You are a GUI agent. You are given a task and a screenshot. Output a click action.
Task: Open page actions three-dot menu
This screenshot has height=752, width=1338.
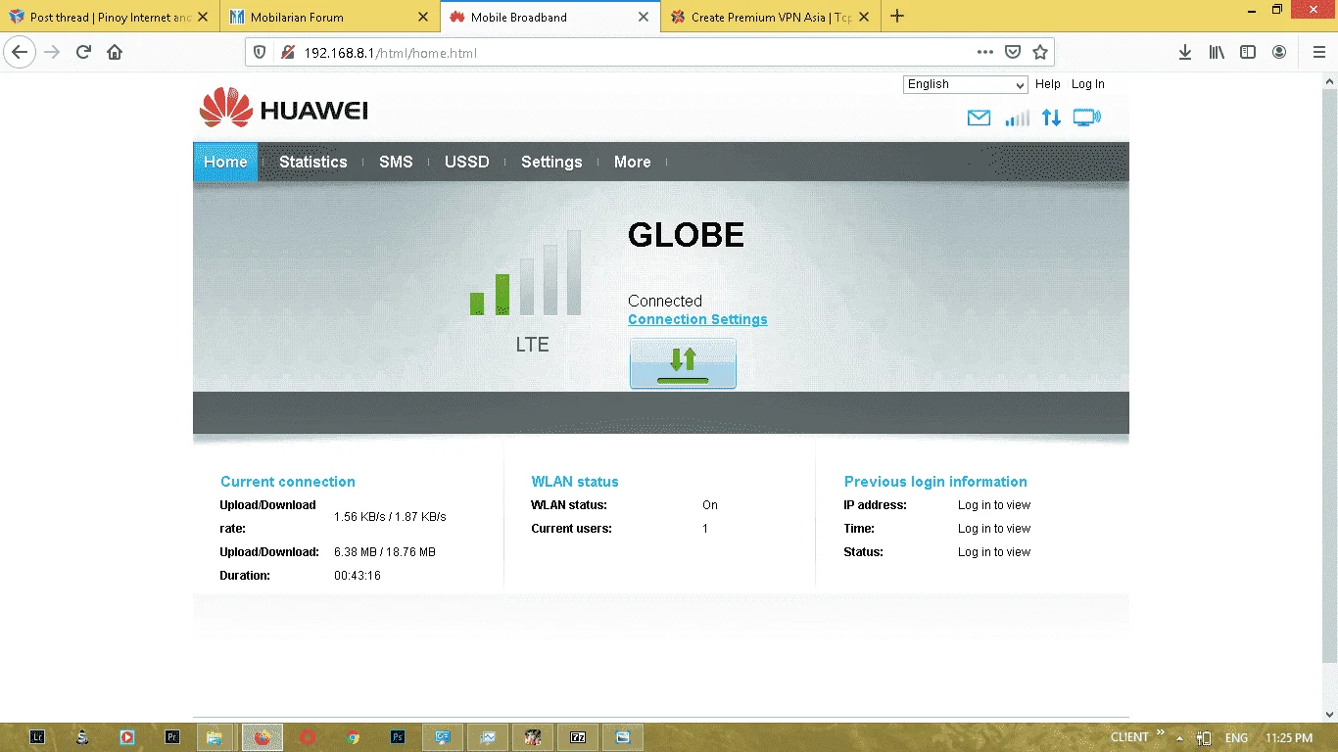point(985,52)
